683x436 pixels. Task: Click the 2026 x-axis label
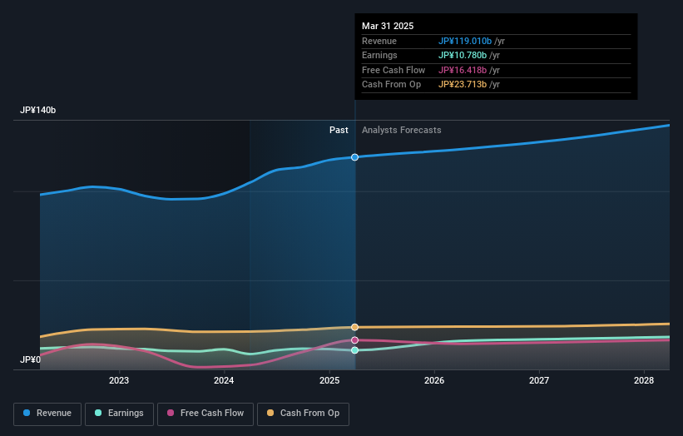pyautogui.click(x=434, y=380)
